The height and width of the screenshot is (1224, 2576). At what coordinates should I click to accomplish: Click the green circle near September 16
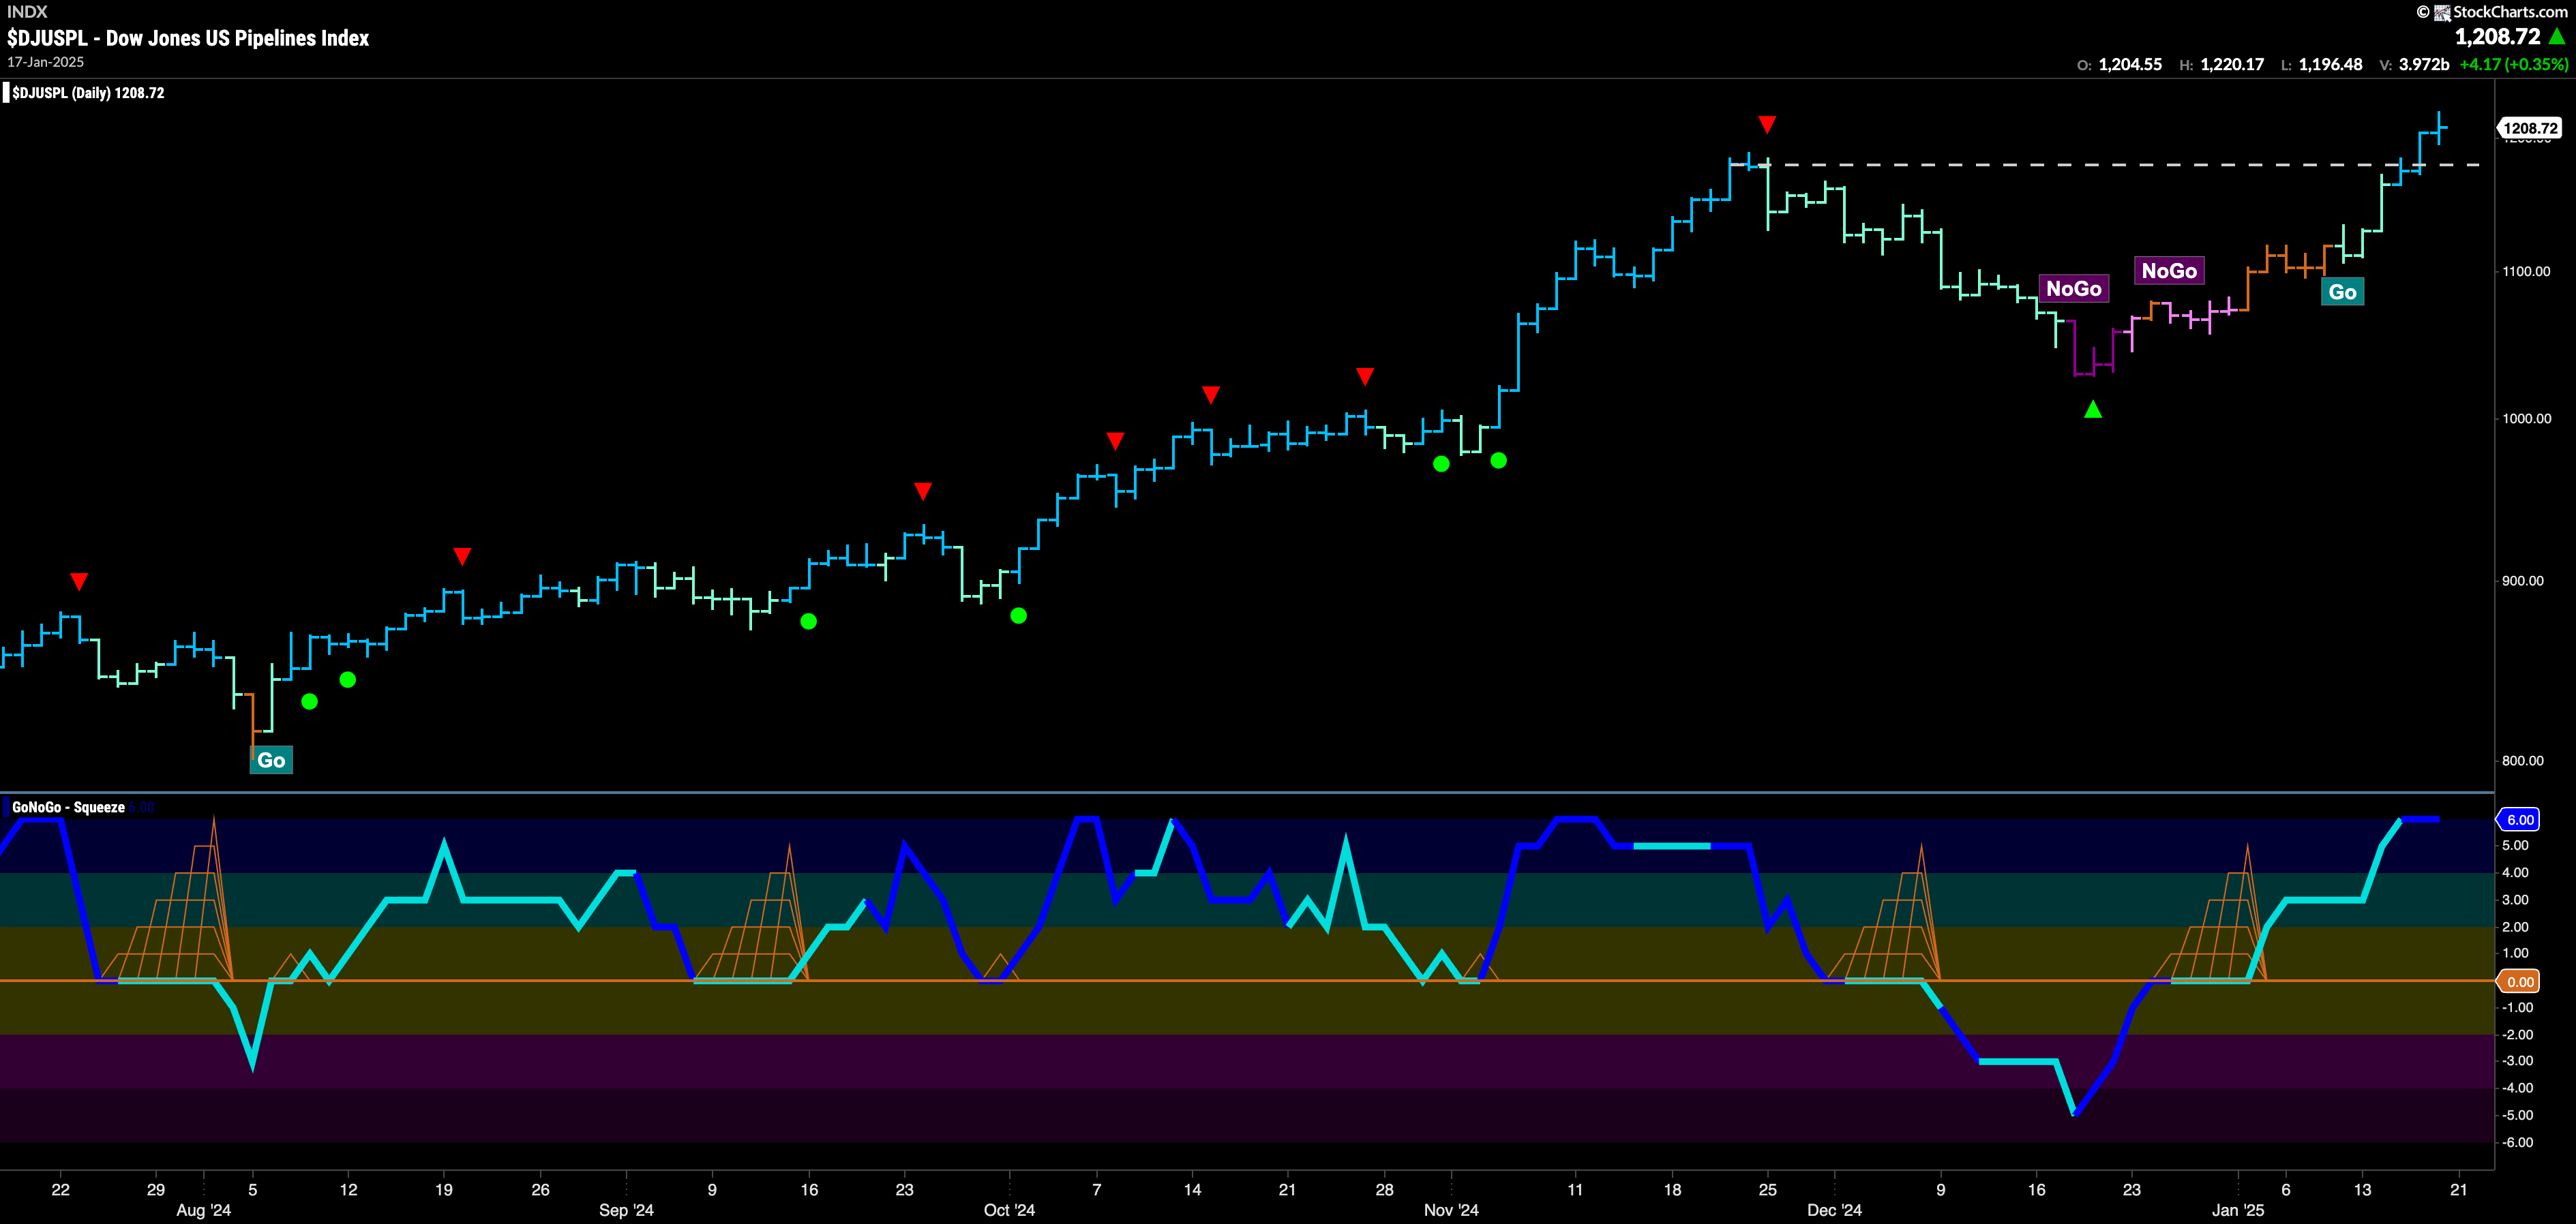(x=809, y=622)
